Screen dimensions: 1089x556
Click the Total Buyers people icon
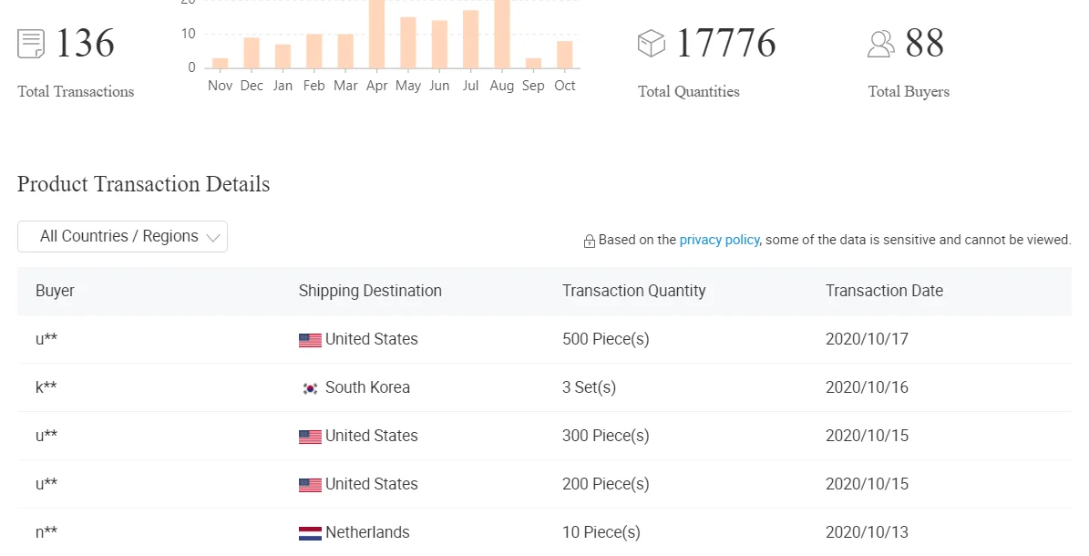click(880, 44)
